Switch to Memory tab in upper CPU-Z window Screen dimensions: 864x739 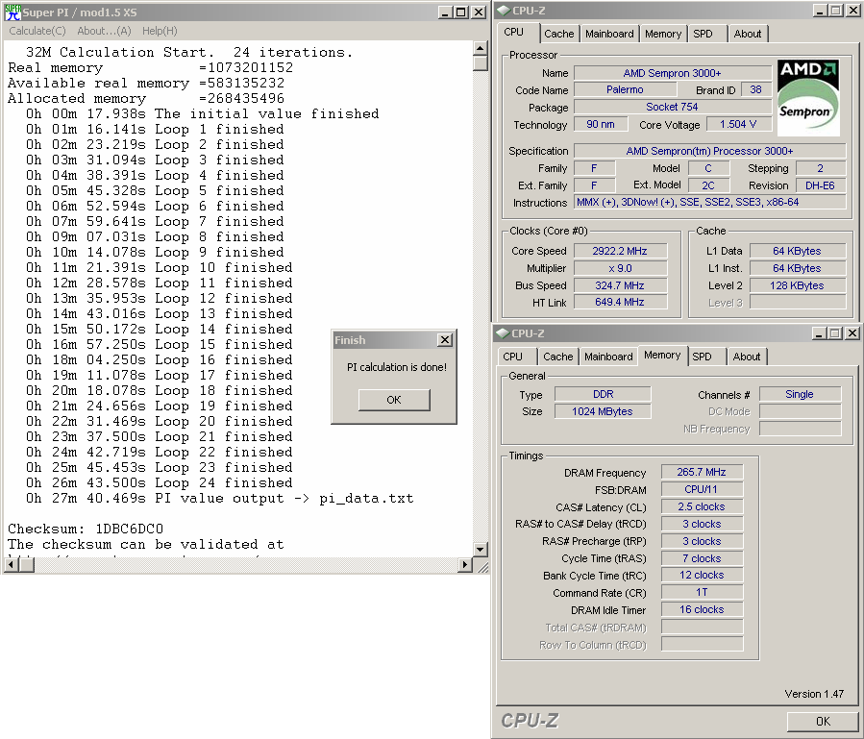click(x=663, y=34)
